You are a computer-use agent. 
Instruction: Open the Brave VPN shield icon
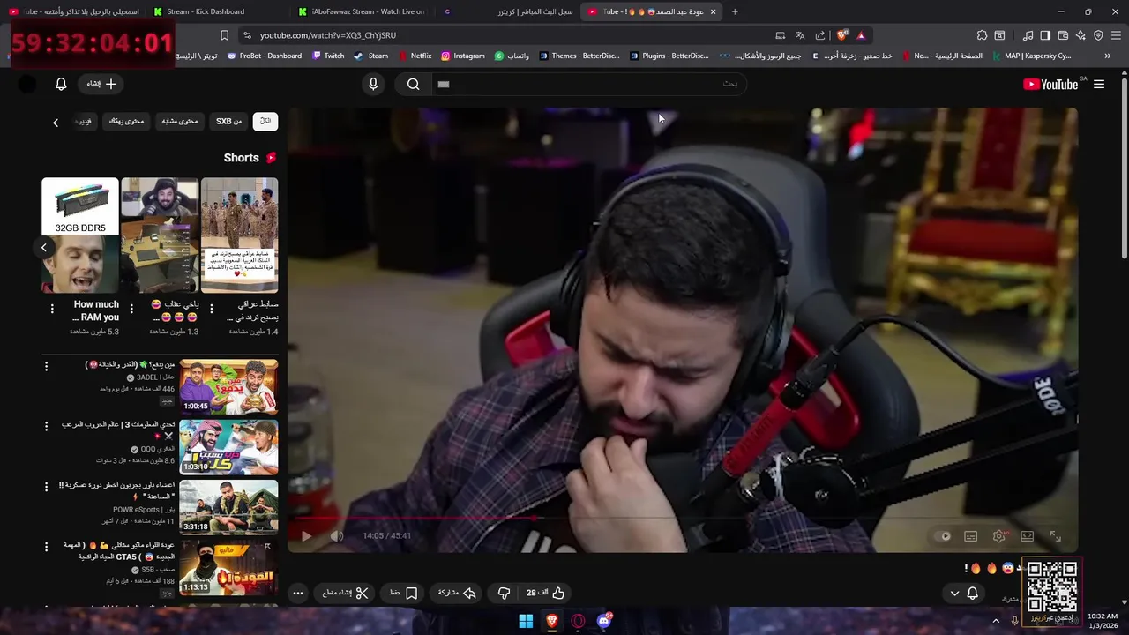1098,35
